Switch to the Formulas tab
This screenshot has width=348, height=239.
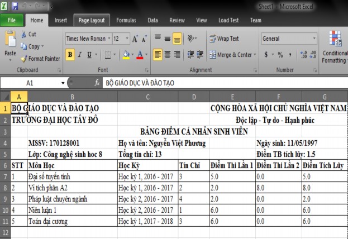pos(126,21)
